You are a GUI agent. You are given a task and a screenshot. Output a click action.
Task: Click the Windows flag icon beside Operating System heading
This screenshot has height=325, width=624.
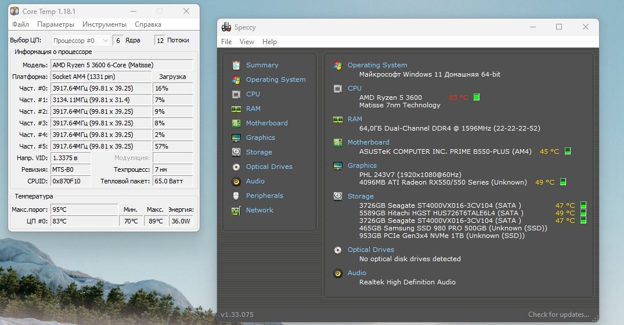tap(337, 65)
